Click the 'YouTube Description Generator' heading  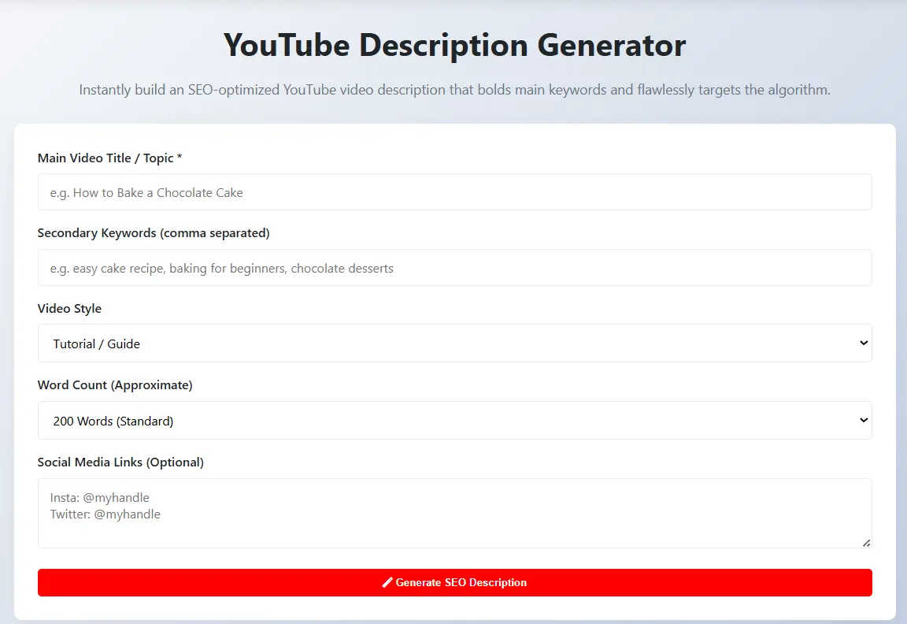click(x=454, y=45)
